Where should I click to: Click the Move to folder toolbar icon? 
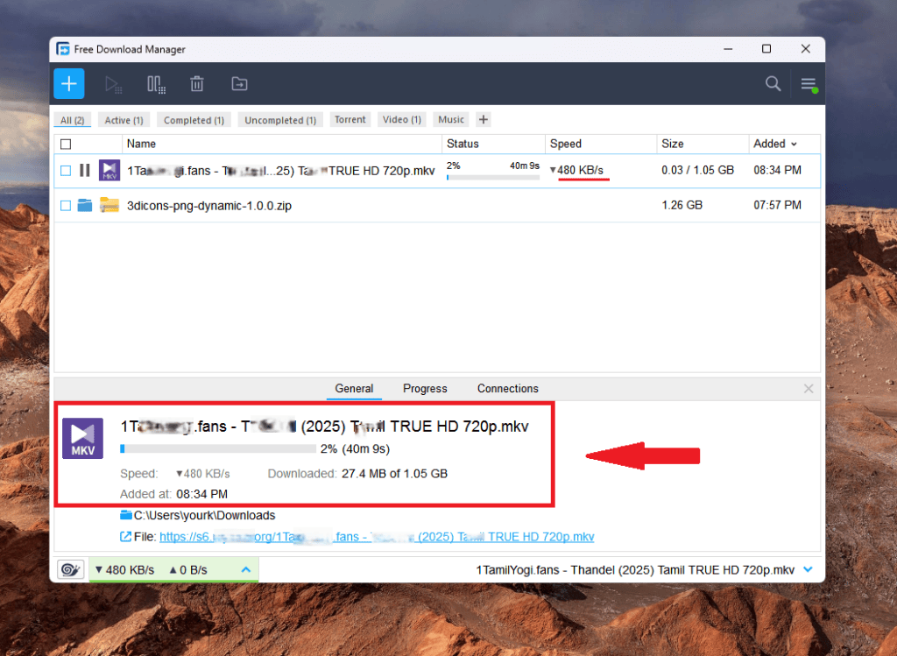tap(239, 84)
